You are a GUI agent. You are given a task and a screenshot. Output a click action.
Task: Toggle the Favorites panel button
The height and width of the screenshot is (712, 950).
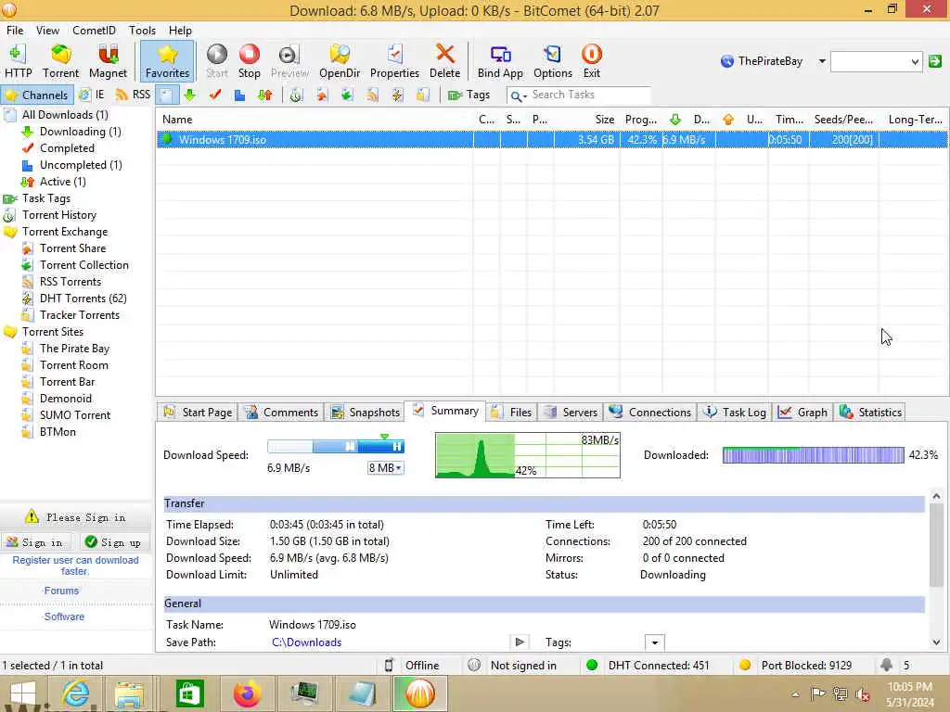167,60
